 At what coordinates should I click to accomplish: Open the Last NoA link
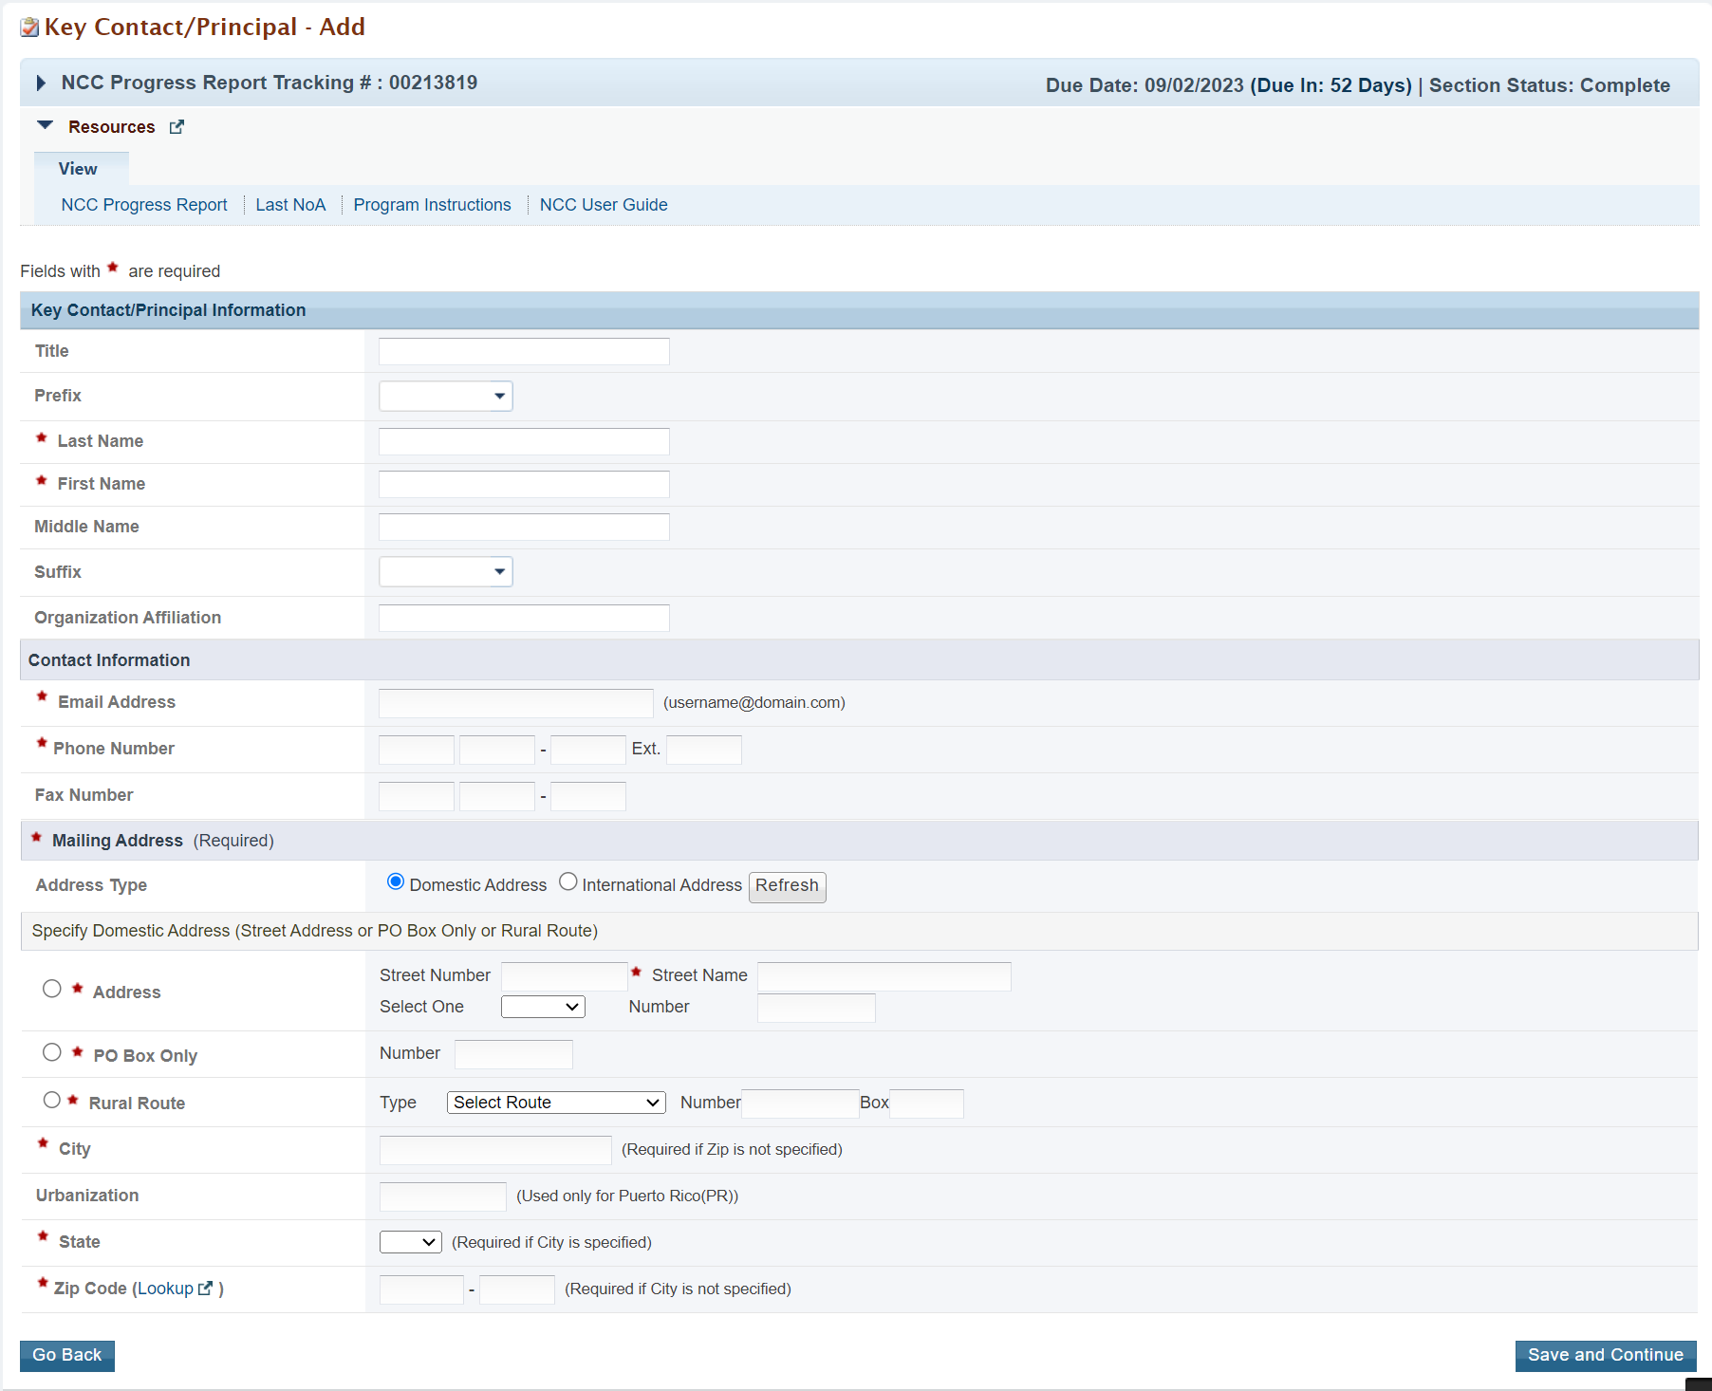[290, 205]
